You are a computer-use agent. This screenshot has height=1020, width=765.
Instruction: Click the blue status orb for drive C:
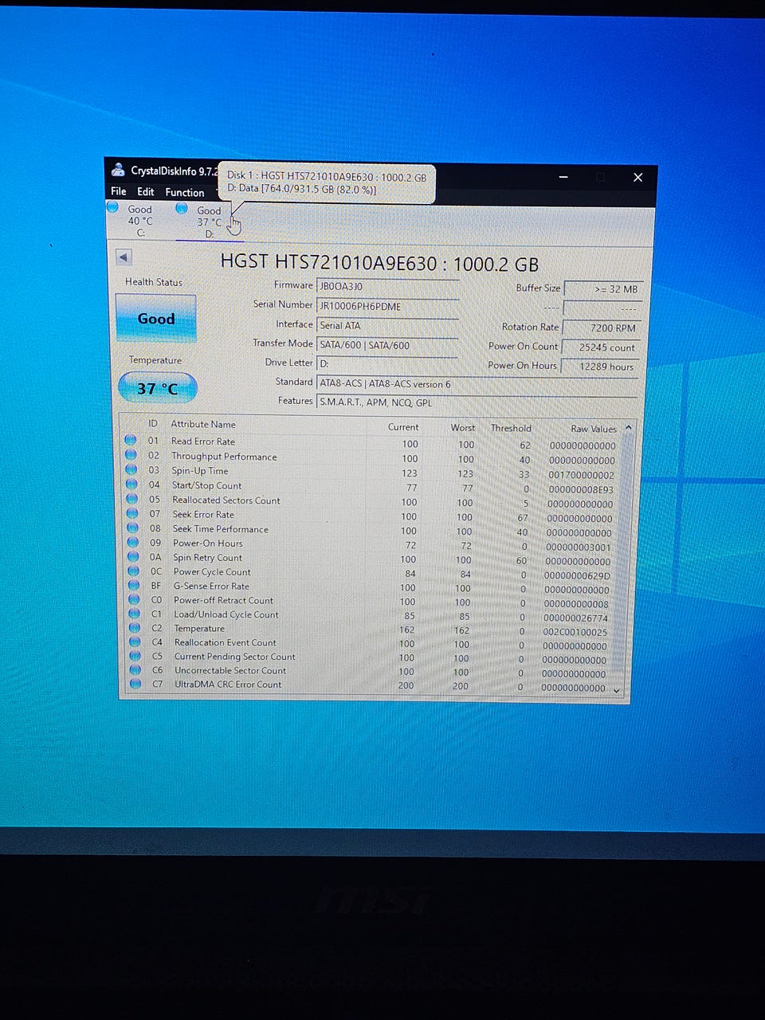click(112, 208)
